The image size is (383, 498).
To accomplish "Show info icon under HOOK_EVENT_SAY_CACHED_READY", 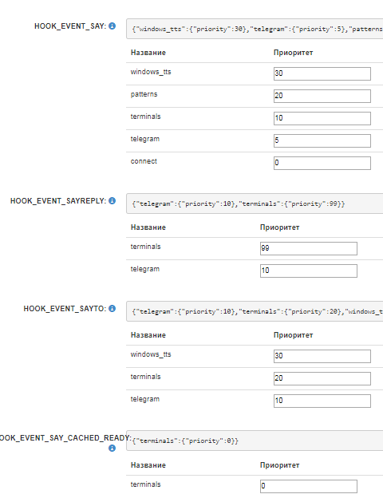I will click(x=112, y=449).
